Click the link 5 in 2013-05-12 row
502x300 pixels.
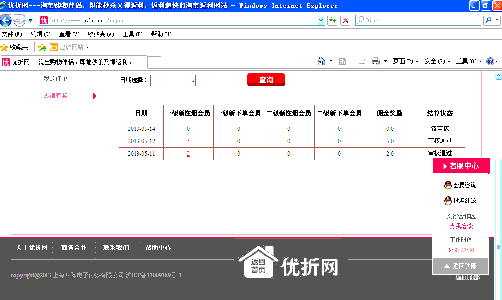click(x=188, y=141)
